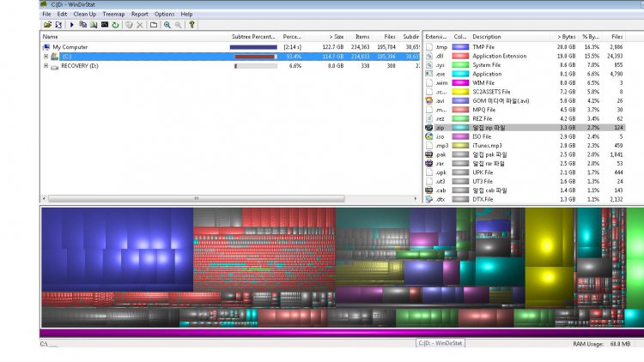Click the .rar file type icon
Screen dimensions: 644x362
[x=429, y=163]
